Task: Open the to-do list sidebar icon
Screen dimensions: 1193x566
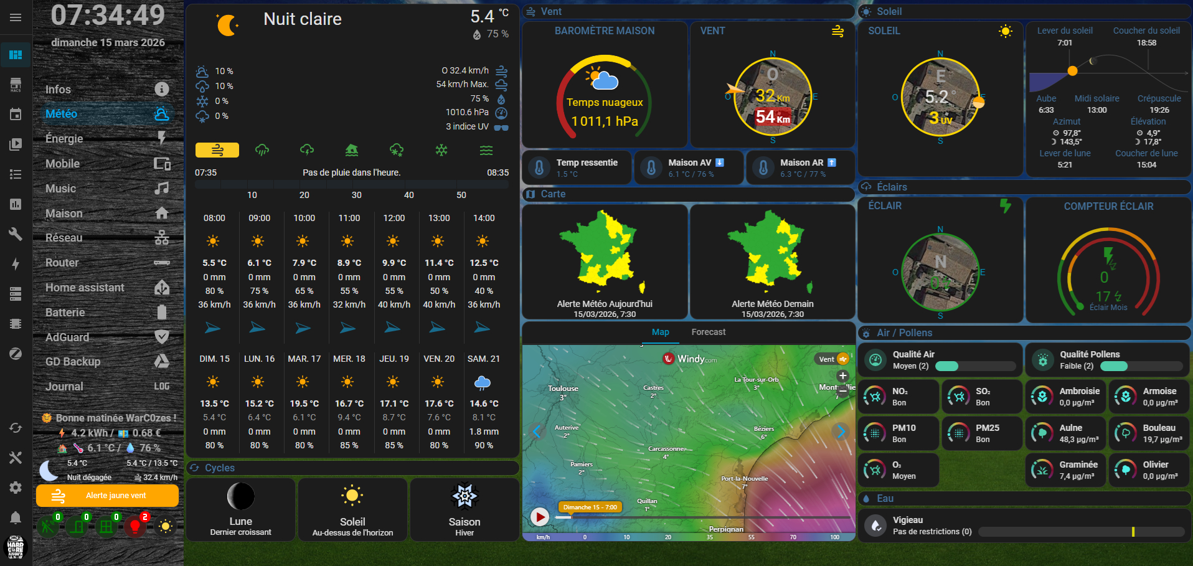Action: [16, 174]
